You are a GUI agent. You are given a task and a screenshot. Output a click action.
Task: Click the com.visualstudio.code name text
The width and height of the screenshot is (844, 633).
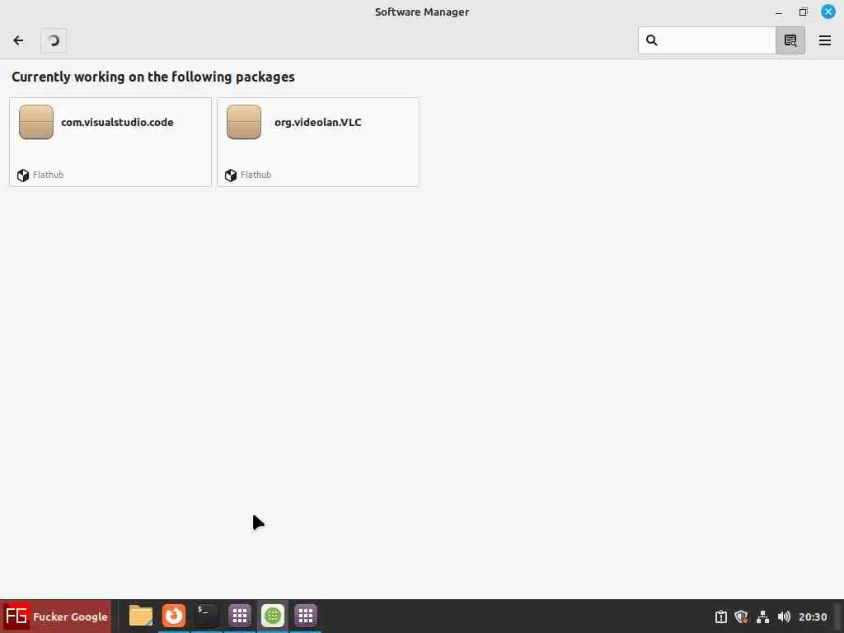[x=117, y=122]
